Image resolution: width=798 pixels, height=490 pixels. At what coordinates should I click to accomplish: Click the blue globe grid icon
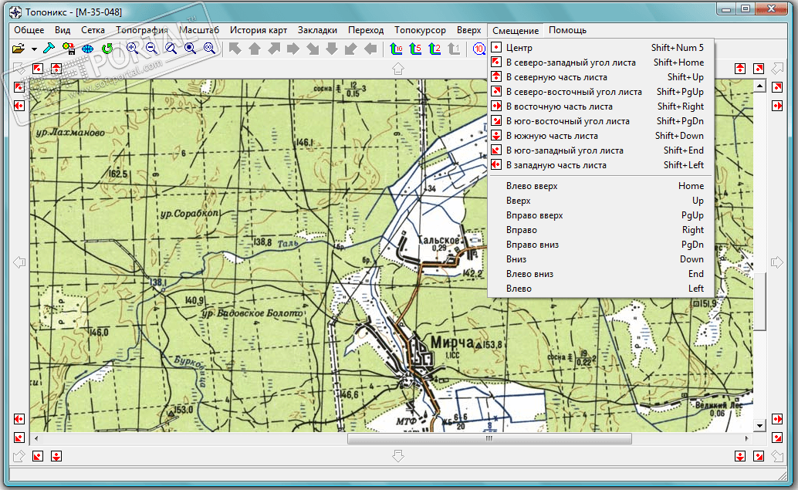pyautogui.click(x=88, y=49)
